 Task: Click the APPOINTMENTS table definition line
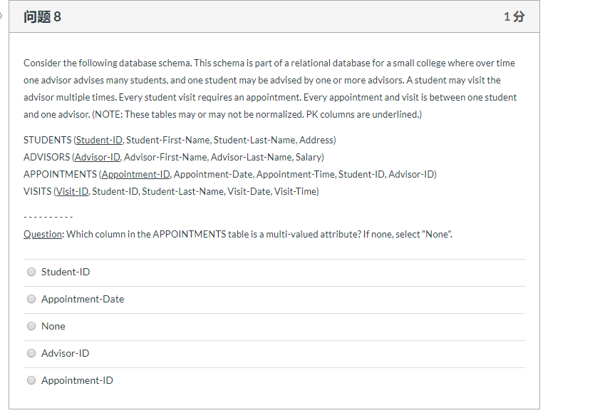(228, 174)
